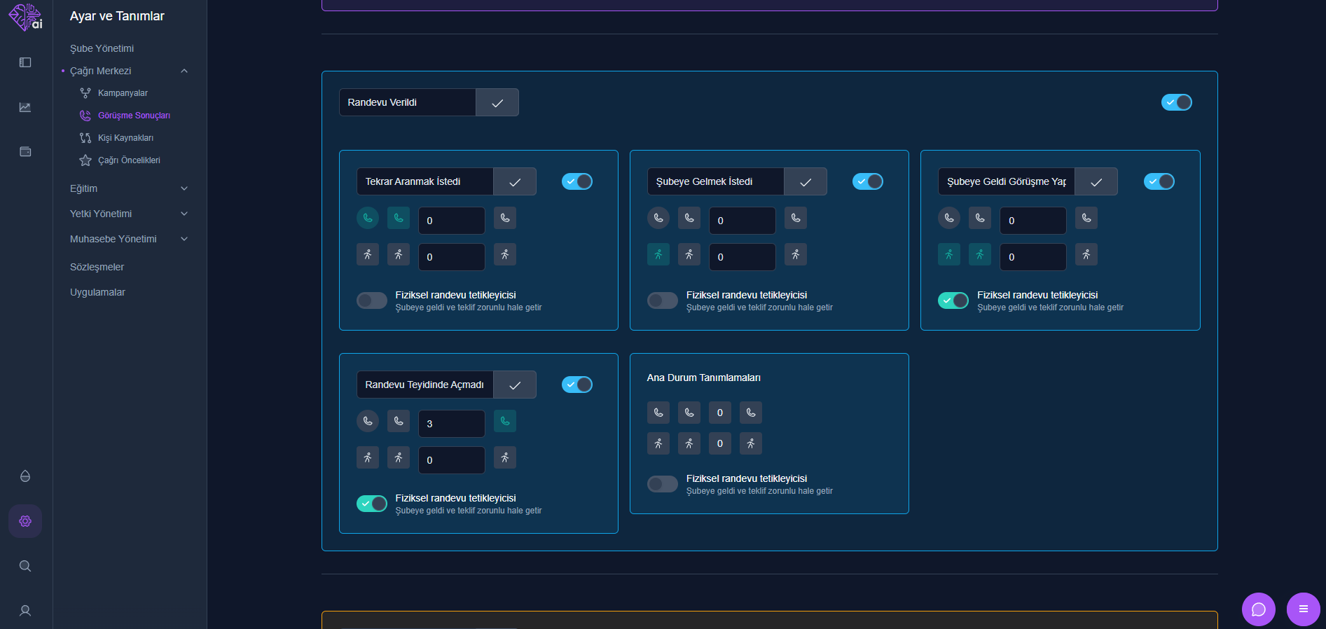Image resolution: width=1326 pixels, height=629 pixels.
Task: Click first green walking icon in Şubeye Geldi Görüşme card
Action: pyautogui.click(x=949, y=254)
